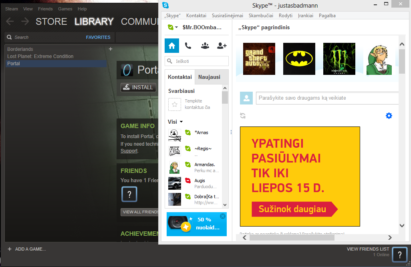411x267 pixels.
Task: Open Armandas. contact in Skype list
Action: click(194, 167)
